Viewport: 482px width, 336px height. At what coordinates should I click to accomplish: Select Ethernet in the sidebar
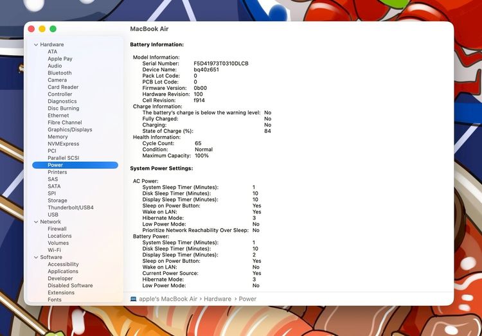pyautogui.click(x=58, y=115)
